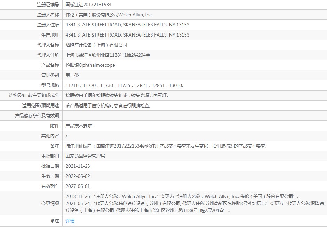Click the 管理类别 label
The image size is (327, 228).
pos(50,75)
